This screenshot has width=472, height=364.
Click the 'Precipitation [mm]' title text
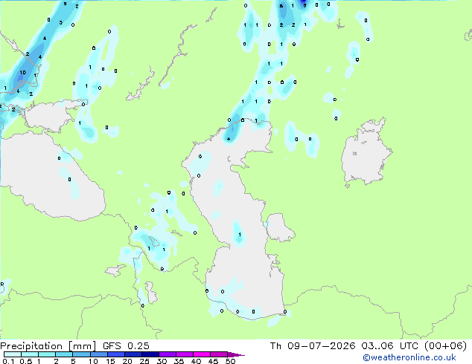[48, 346]
